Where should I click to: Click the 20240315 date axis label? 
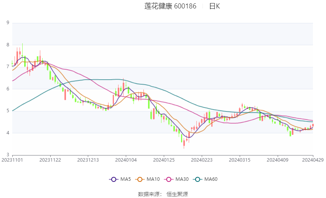[239, 160]
